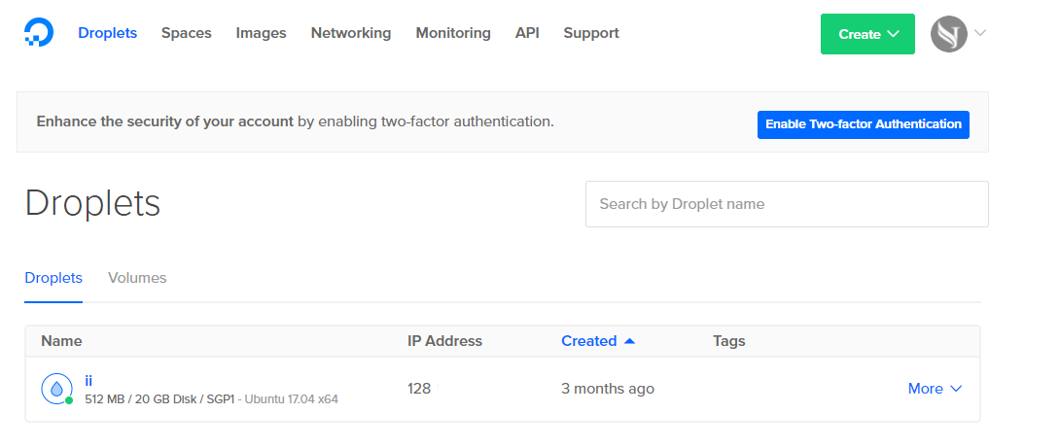Go to Droplets in the top navigation
Image resolution: width=1059 pixels, height=448 pixels.
click(107, 32)
